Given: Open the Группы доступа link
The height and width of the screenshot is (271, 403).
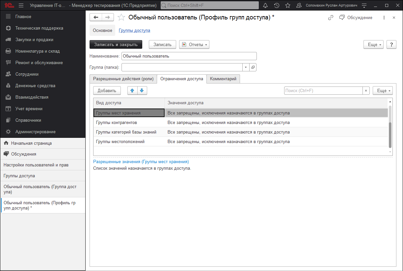Looking at the screenshot, I should coord(134,30).
